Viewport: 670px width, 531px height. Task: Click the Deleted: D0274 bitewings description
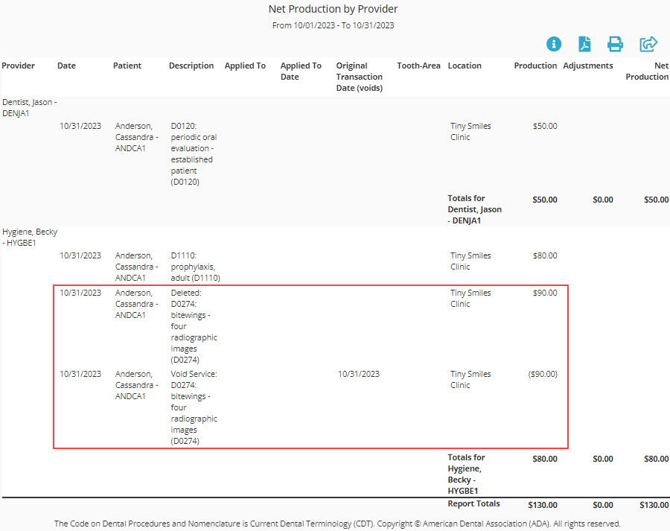tap(194, 326)
